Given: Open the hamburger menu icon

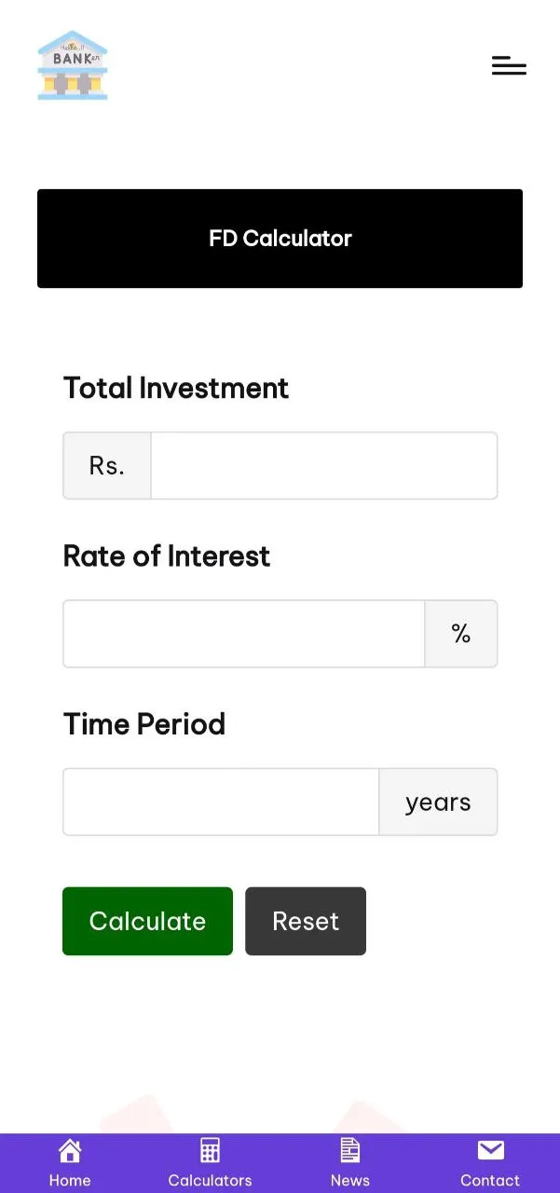Looking at the screenshot, I should [509, 65].
